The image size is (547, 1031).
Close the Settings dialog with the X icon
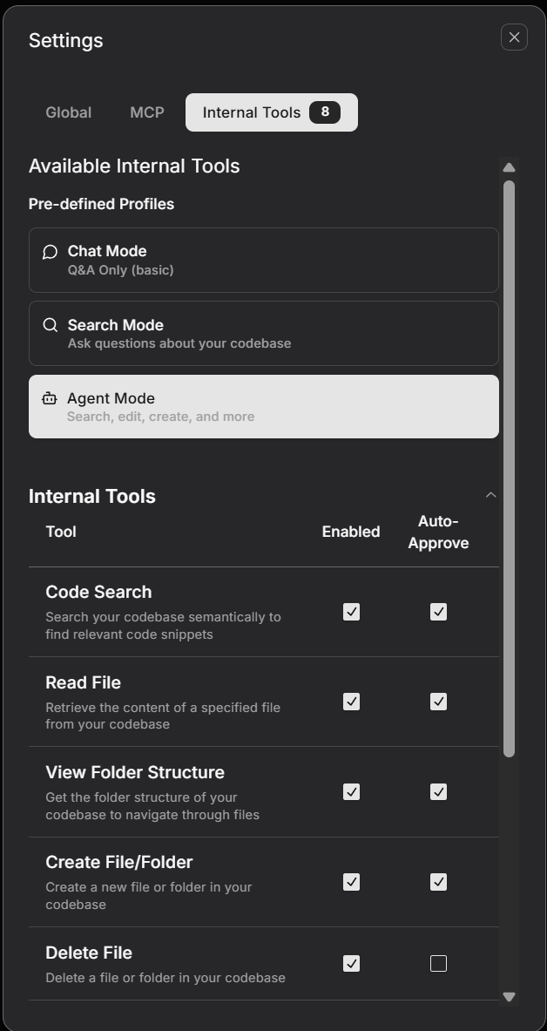click(514, 37)
